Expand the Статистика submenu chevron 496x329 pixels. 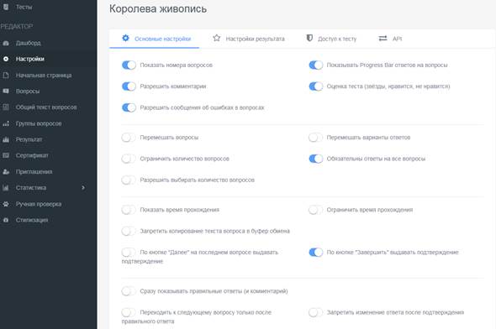(83, 187)
